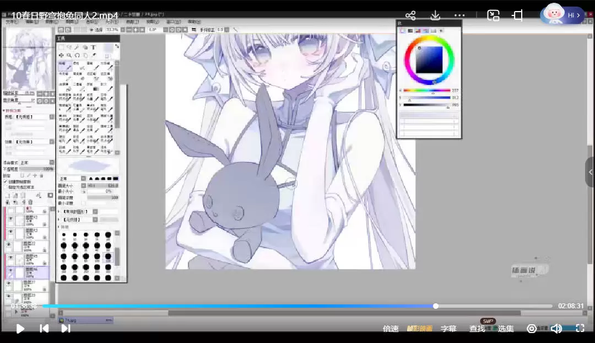Click the share icon at the top
The image size is (595, 343).
coord(410,15)
